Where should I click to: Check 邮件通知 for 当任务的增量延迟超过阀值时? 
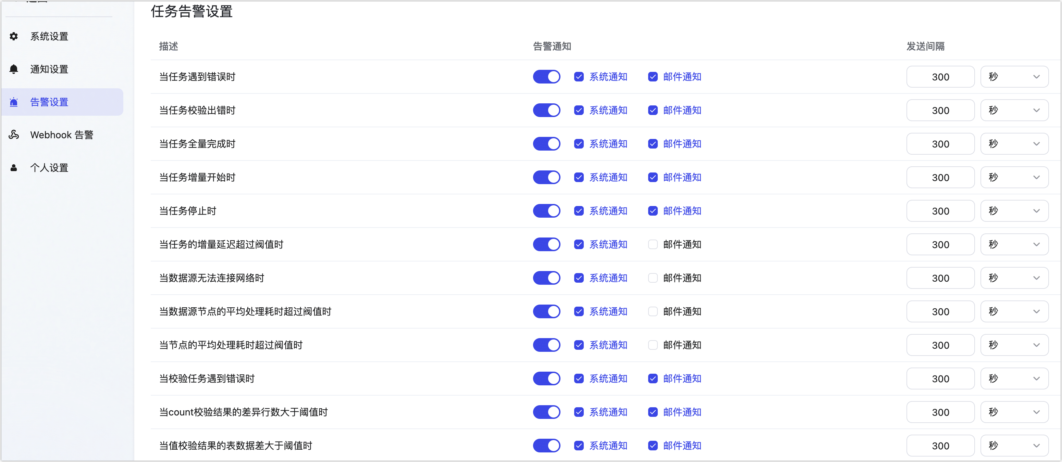[653, 245]
